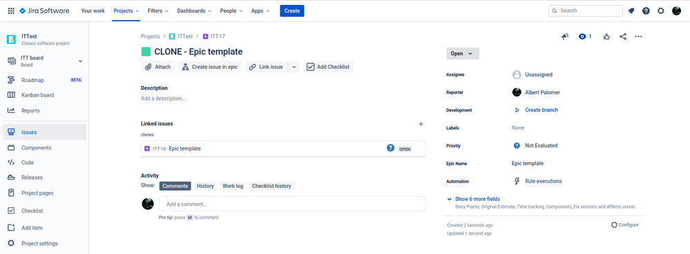Screen dimensions: 690x254
Task: Open the Projects breadcrumb link
Action: (150, 36)
